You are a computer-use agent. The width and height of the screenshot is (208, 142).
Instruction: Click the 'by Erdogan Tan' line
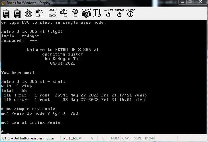(x=63, y=59)
